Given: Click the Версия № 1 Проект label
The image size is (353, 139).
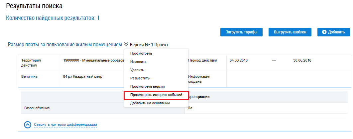Looking at the screenshot, I should [x=149, y=45].
